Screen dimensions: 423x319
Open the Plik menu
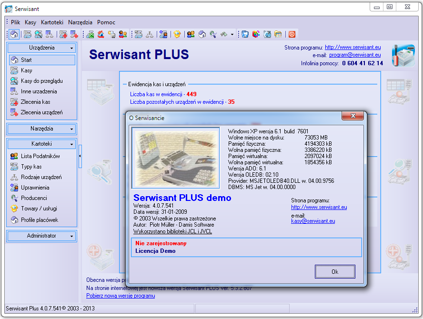(15, 22)
